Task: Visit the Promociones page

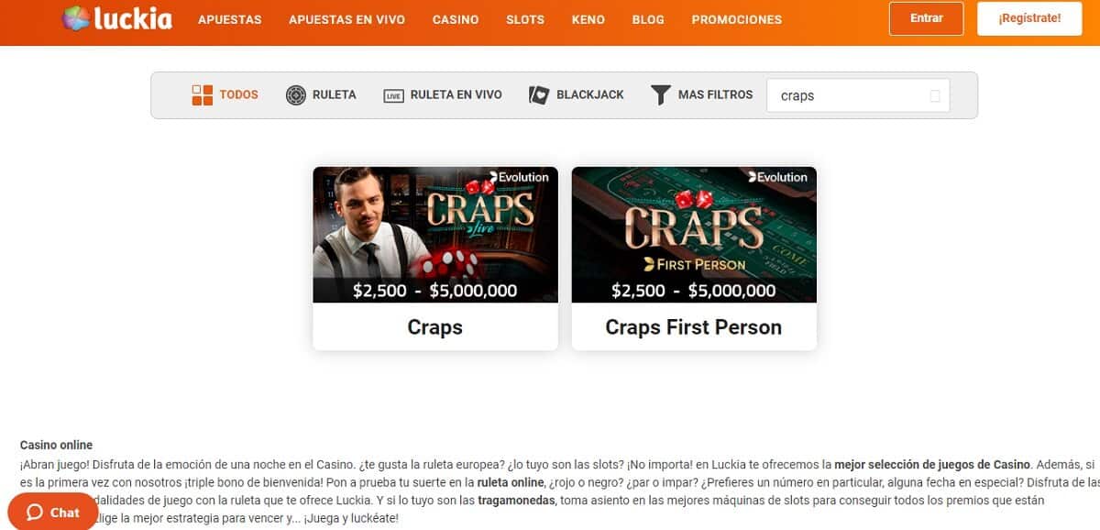Action: pyautogui.click(x=737, y=19)
